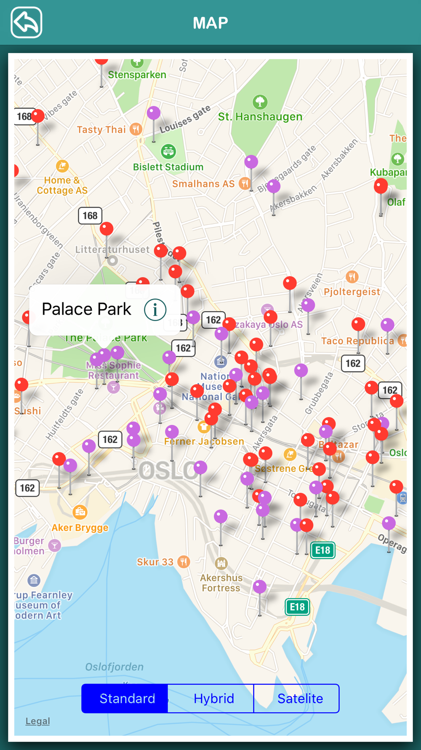Screen dimensions: 421x750
Task: Select the red pin above Sushi label
Action: 21,384
